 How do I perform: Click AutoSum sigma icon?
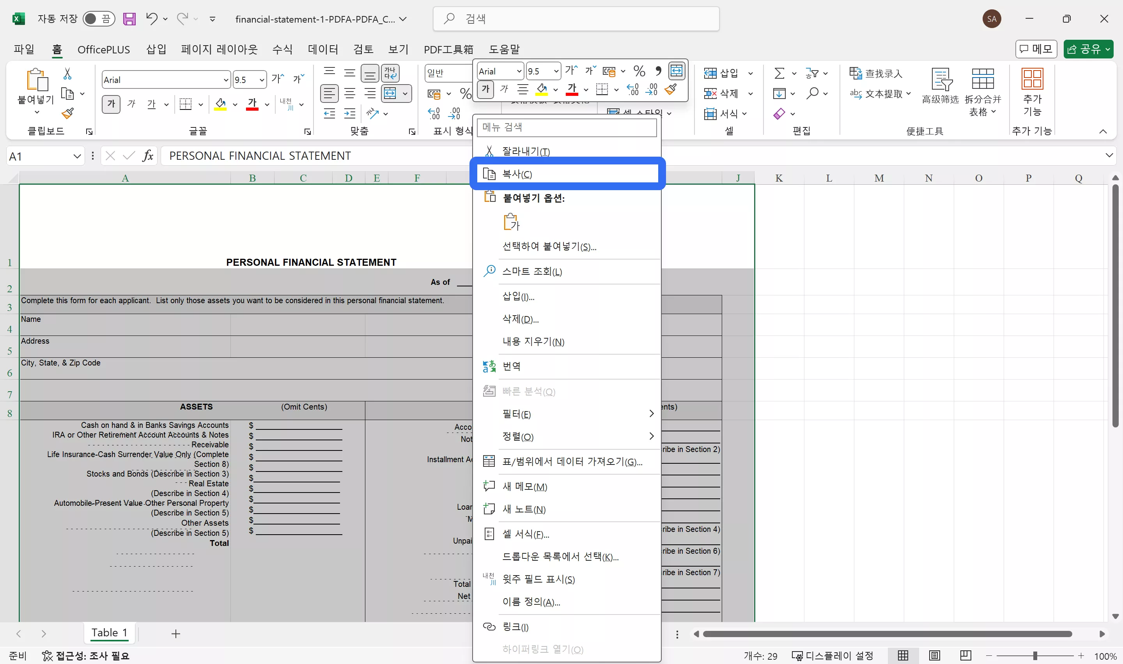pyautogui.click(x=779, y=73)
